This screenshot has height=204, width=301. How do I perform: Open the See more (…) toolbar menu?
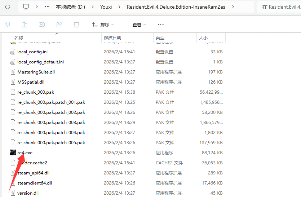(161, 25)
